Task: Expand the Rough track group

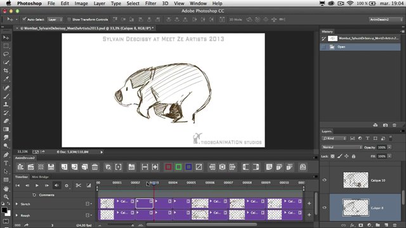Action: point(17,215)
